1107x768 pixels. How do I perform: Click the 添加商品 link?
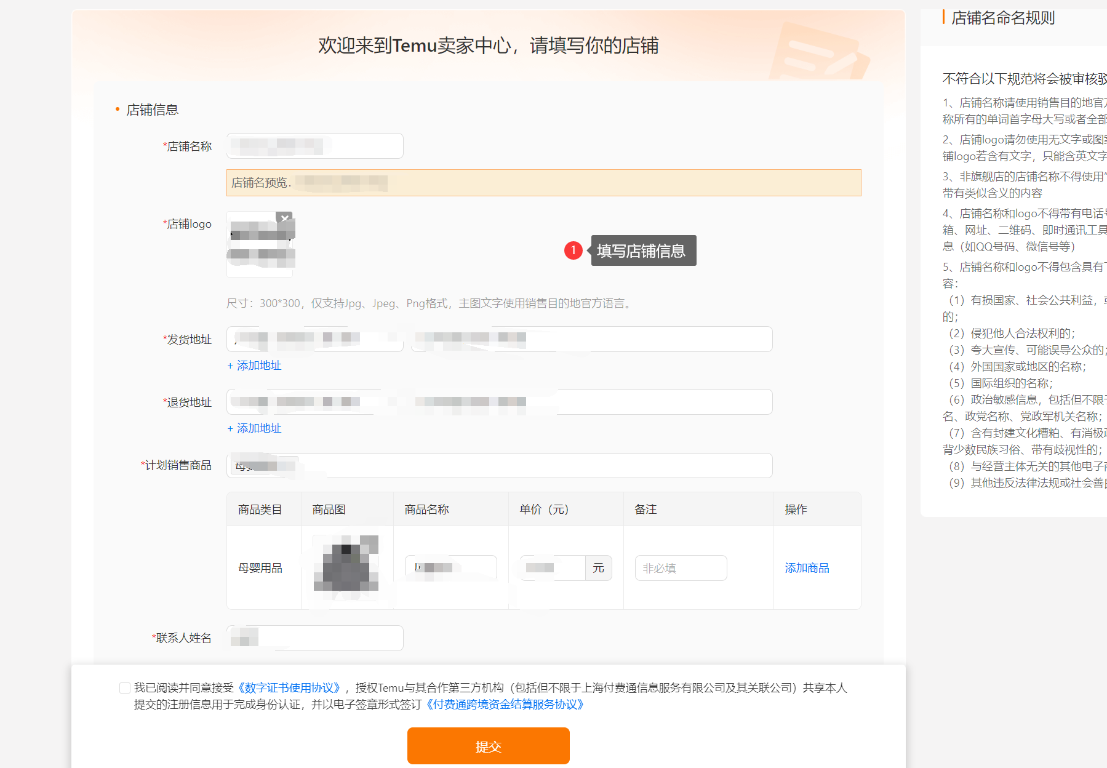click(807, 568)
